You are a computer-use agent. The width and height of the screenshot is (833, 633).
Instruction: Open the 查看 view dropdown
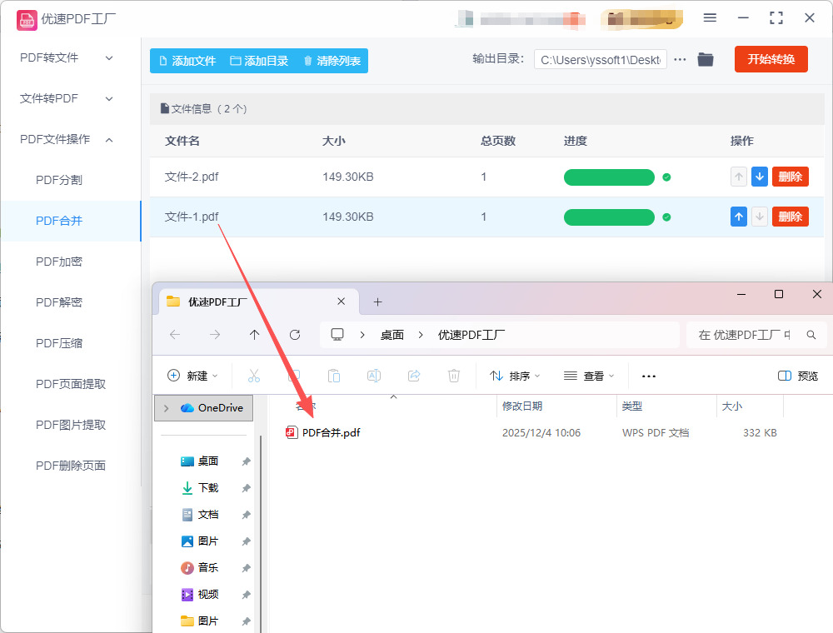[589, 376]
